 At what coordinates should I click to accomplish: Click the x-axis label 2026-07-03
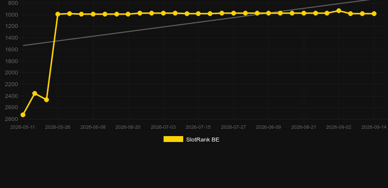point(164,127)
